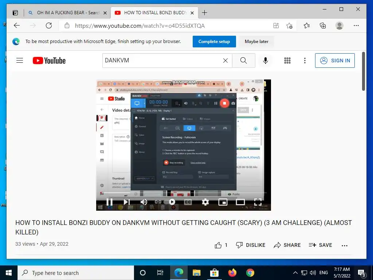Close the Bonzi Buddy YouTube tab
The height and width of the screenshot is (280, 373).
[x=192, y=13]
